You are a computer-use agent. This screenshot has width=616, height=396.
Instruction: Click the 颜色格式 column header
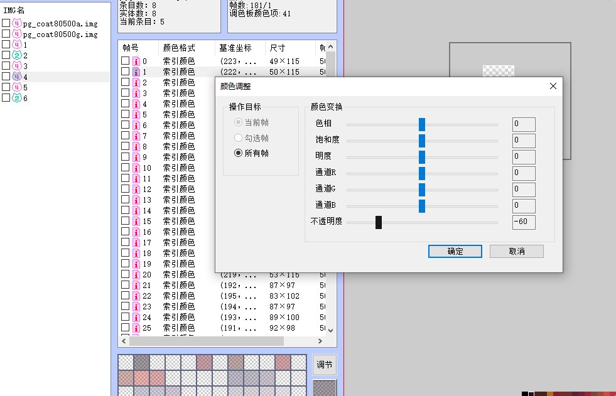tap(186, 48)
